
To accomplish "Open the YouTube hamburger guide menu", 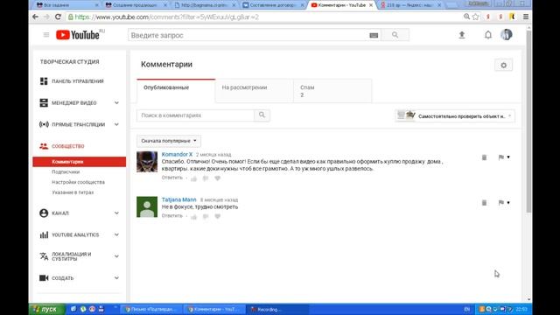I will point(46,35).
